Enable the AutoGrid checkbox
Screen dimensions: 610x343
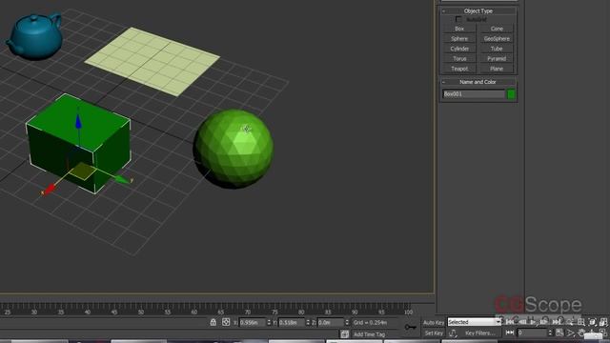[x=458, y=19]
